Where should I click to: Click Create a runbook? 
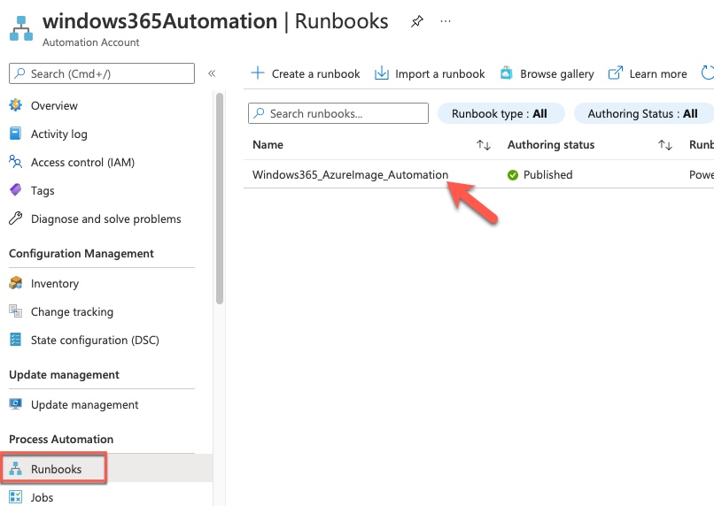point(316,73)
